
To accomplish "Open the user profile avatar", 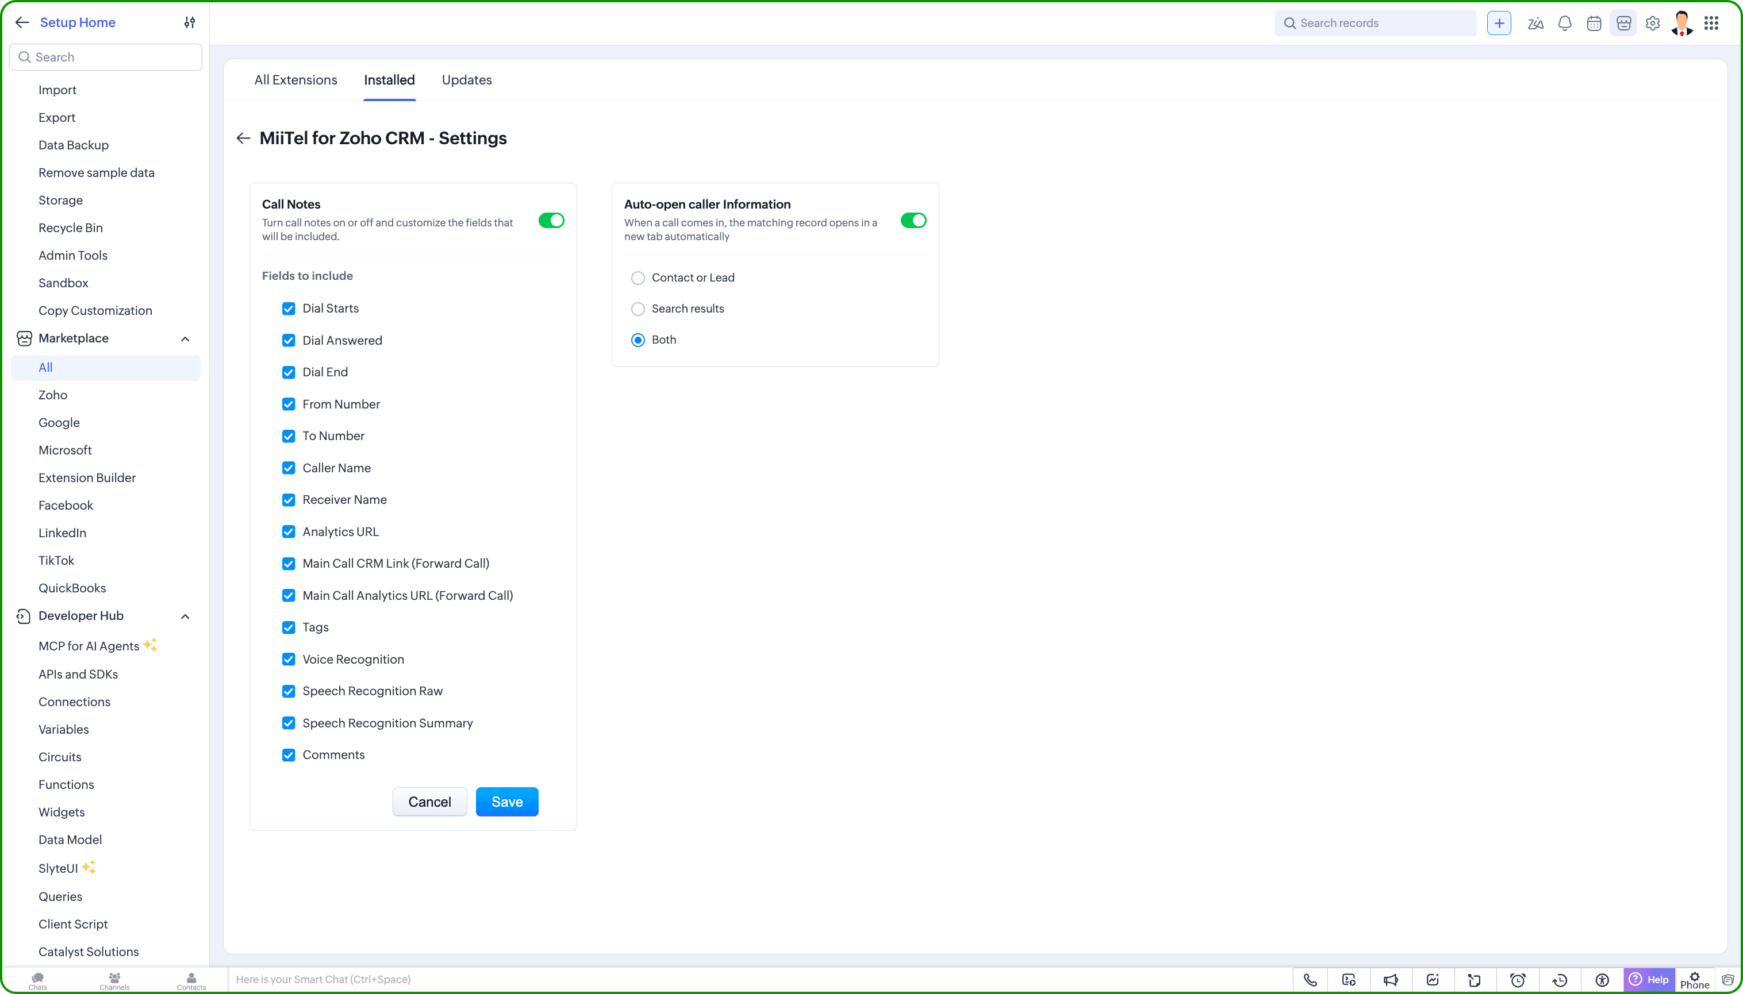I will pyautogui.click(x=1681, y=23).
